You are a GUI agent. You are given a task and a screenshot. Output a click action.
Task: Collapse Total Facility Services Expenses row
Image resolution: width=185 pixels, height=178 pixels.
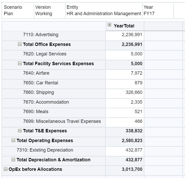pos(20,64)
